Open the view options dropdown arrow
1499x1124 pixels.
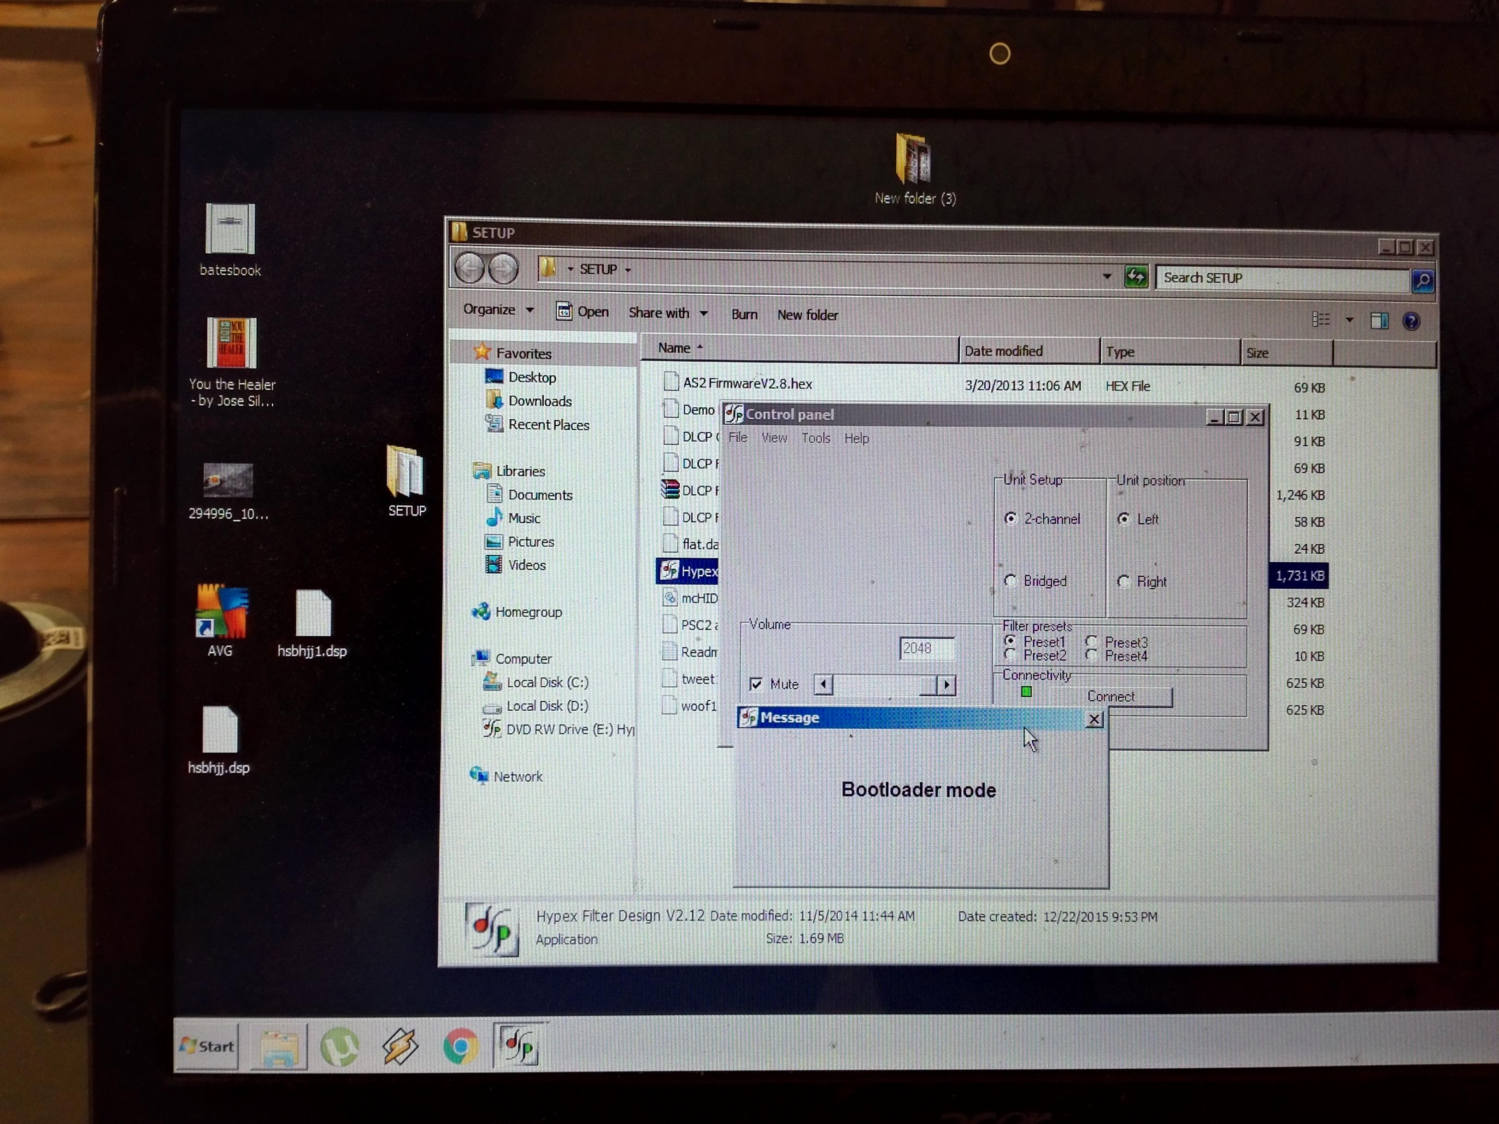coord(1349,320)
